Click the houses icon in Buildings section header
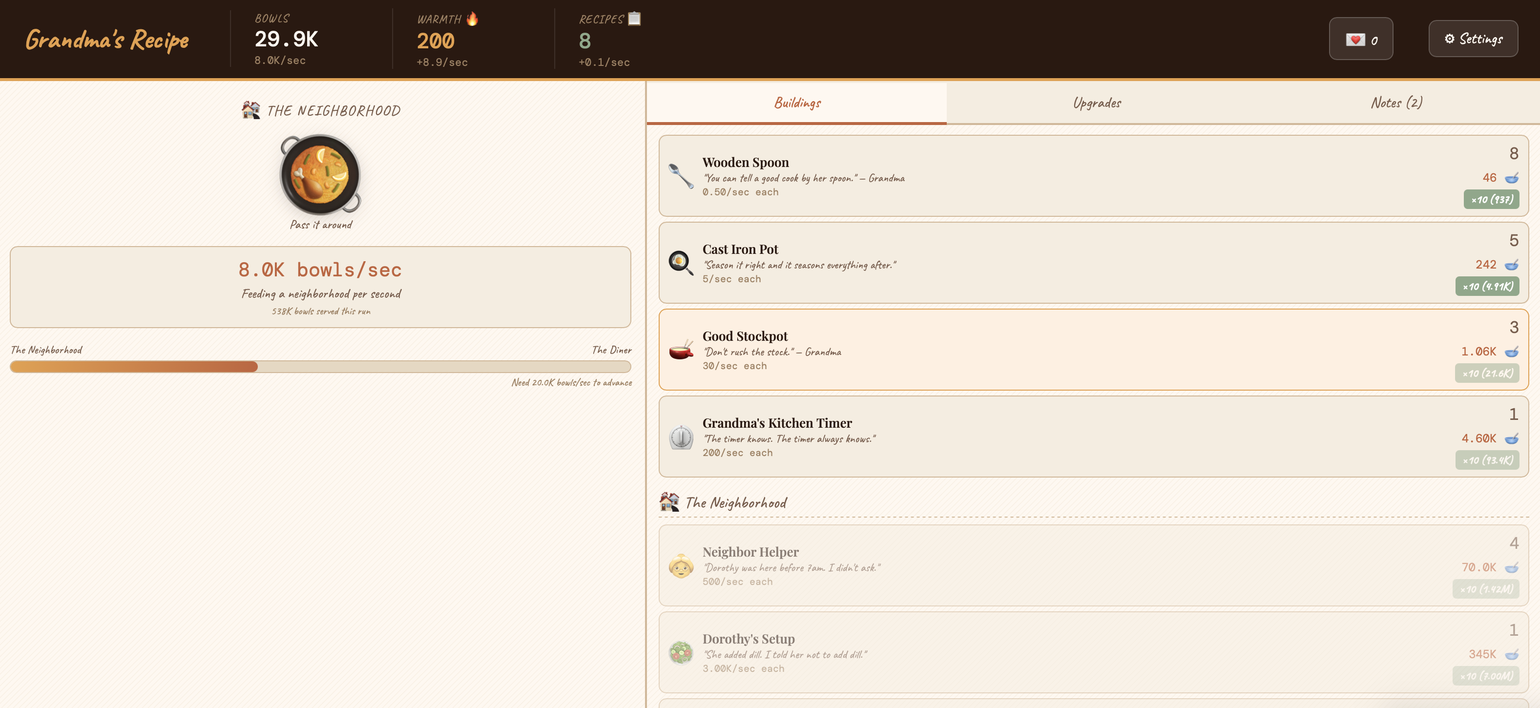 click(x=669, y=502)
